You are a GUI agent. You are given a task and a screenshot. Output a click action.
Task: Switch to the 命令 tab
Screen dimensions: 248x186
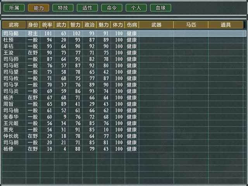coord(112,7)
